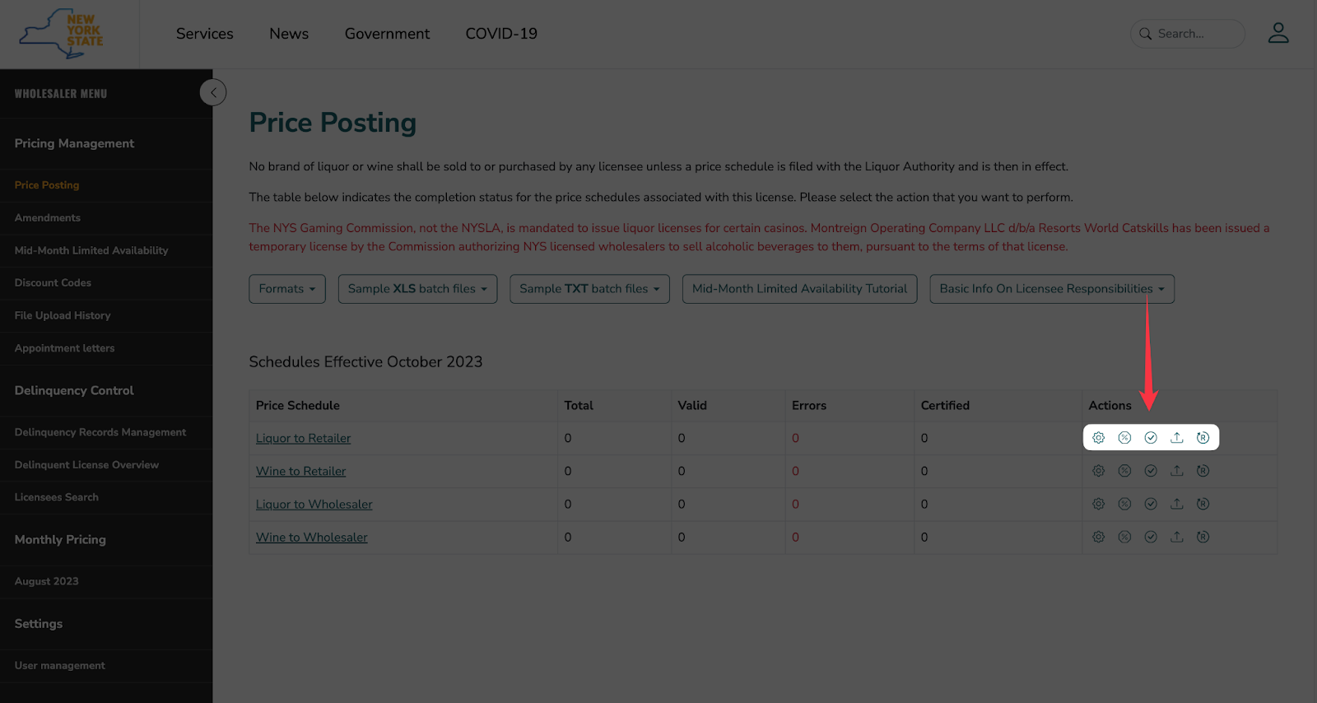The width and height of the screenshot is (1317, 703).
Task: Open the Sample TXT batch files dropdown
Action: (x=589, y=289)
